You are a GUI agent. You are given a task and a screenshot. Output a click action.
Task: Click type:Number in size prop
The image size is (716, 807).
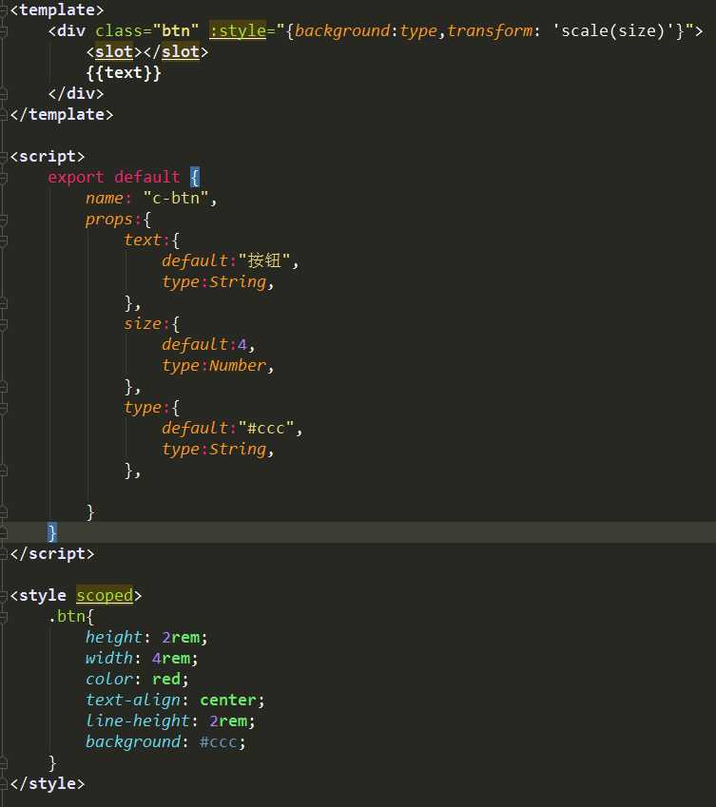click(x=214, y=366)
